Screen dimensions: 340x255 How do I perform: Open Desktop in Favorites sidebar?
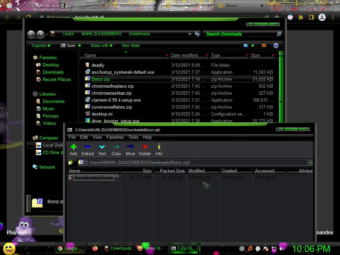point(50,65)
